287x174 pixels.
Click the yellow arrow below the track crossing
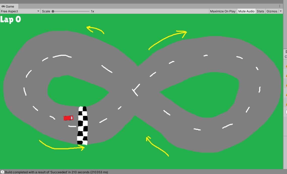click(x=157, y=146)
